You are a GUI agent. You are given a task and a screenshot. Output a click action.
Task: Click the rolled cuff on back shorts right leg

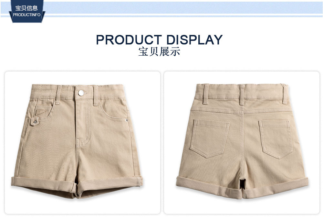pyautogui.click(x=275, y=187)
